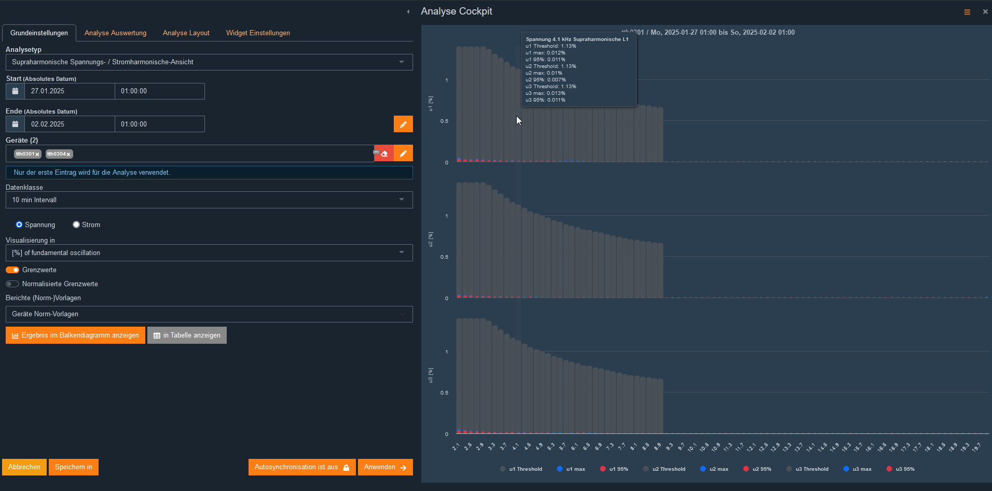Select the Strom radio button
The width and height of the screenshot is (992, 491).
[x=76, y=225]
